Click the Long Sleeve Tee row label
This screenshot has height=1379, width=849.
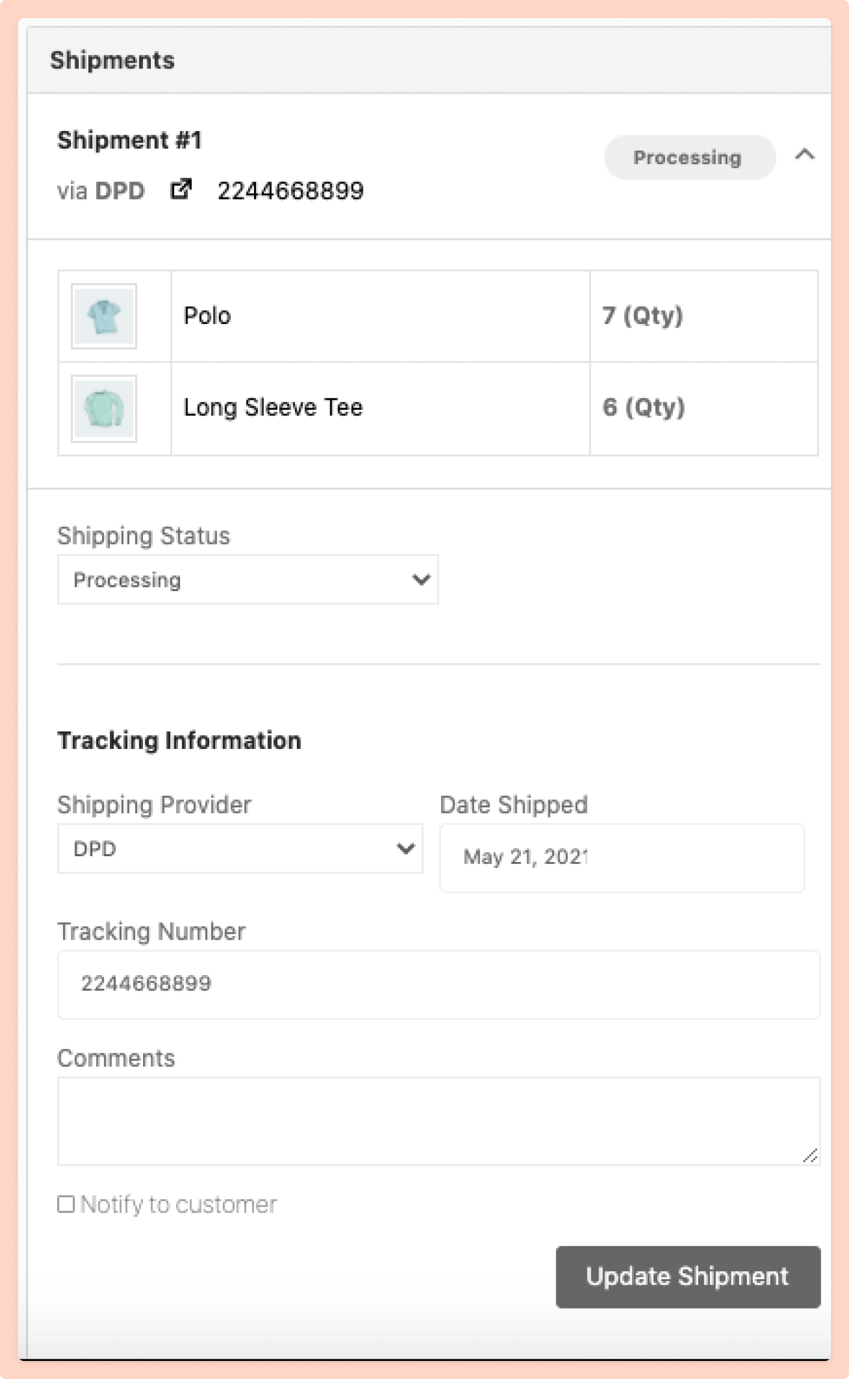273,408
